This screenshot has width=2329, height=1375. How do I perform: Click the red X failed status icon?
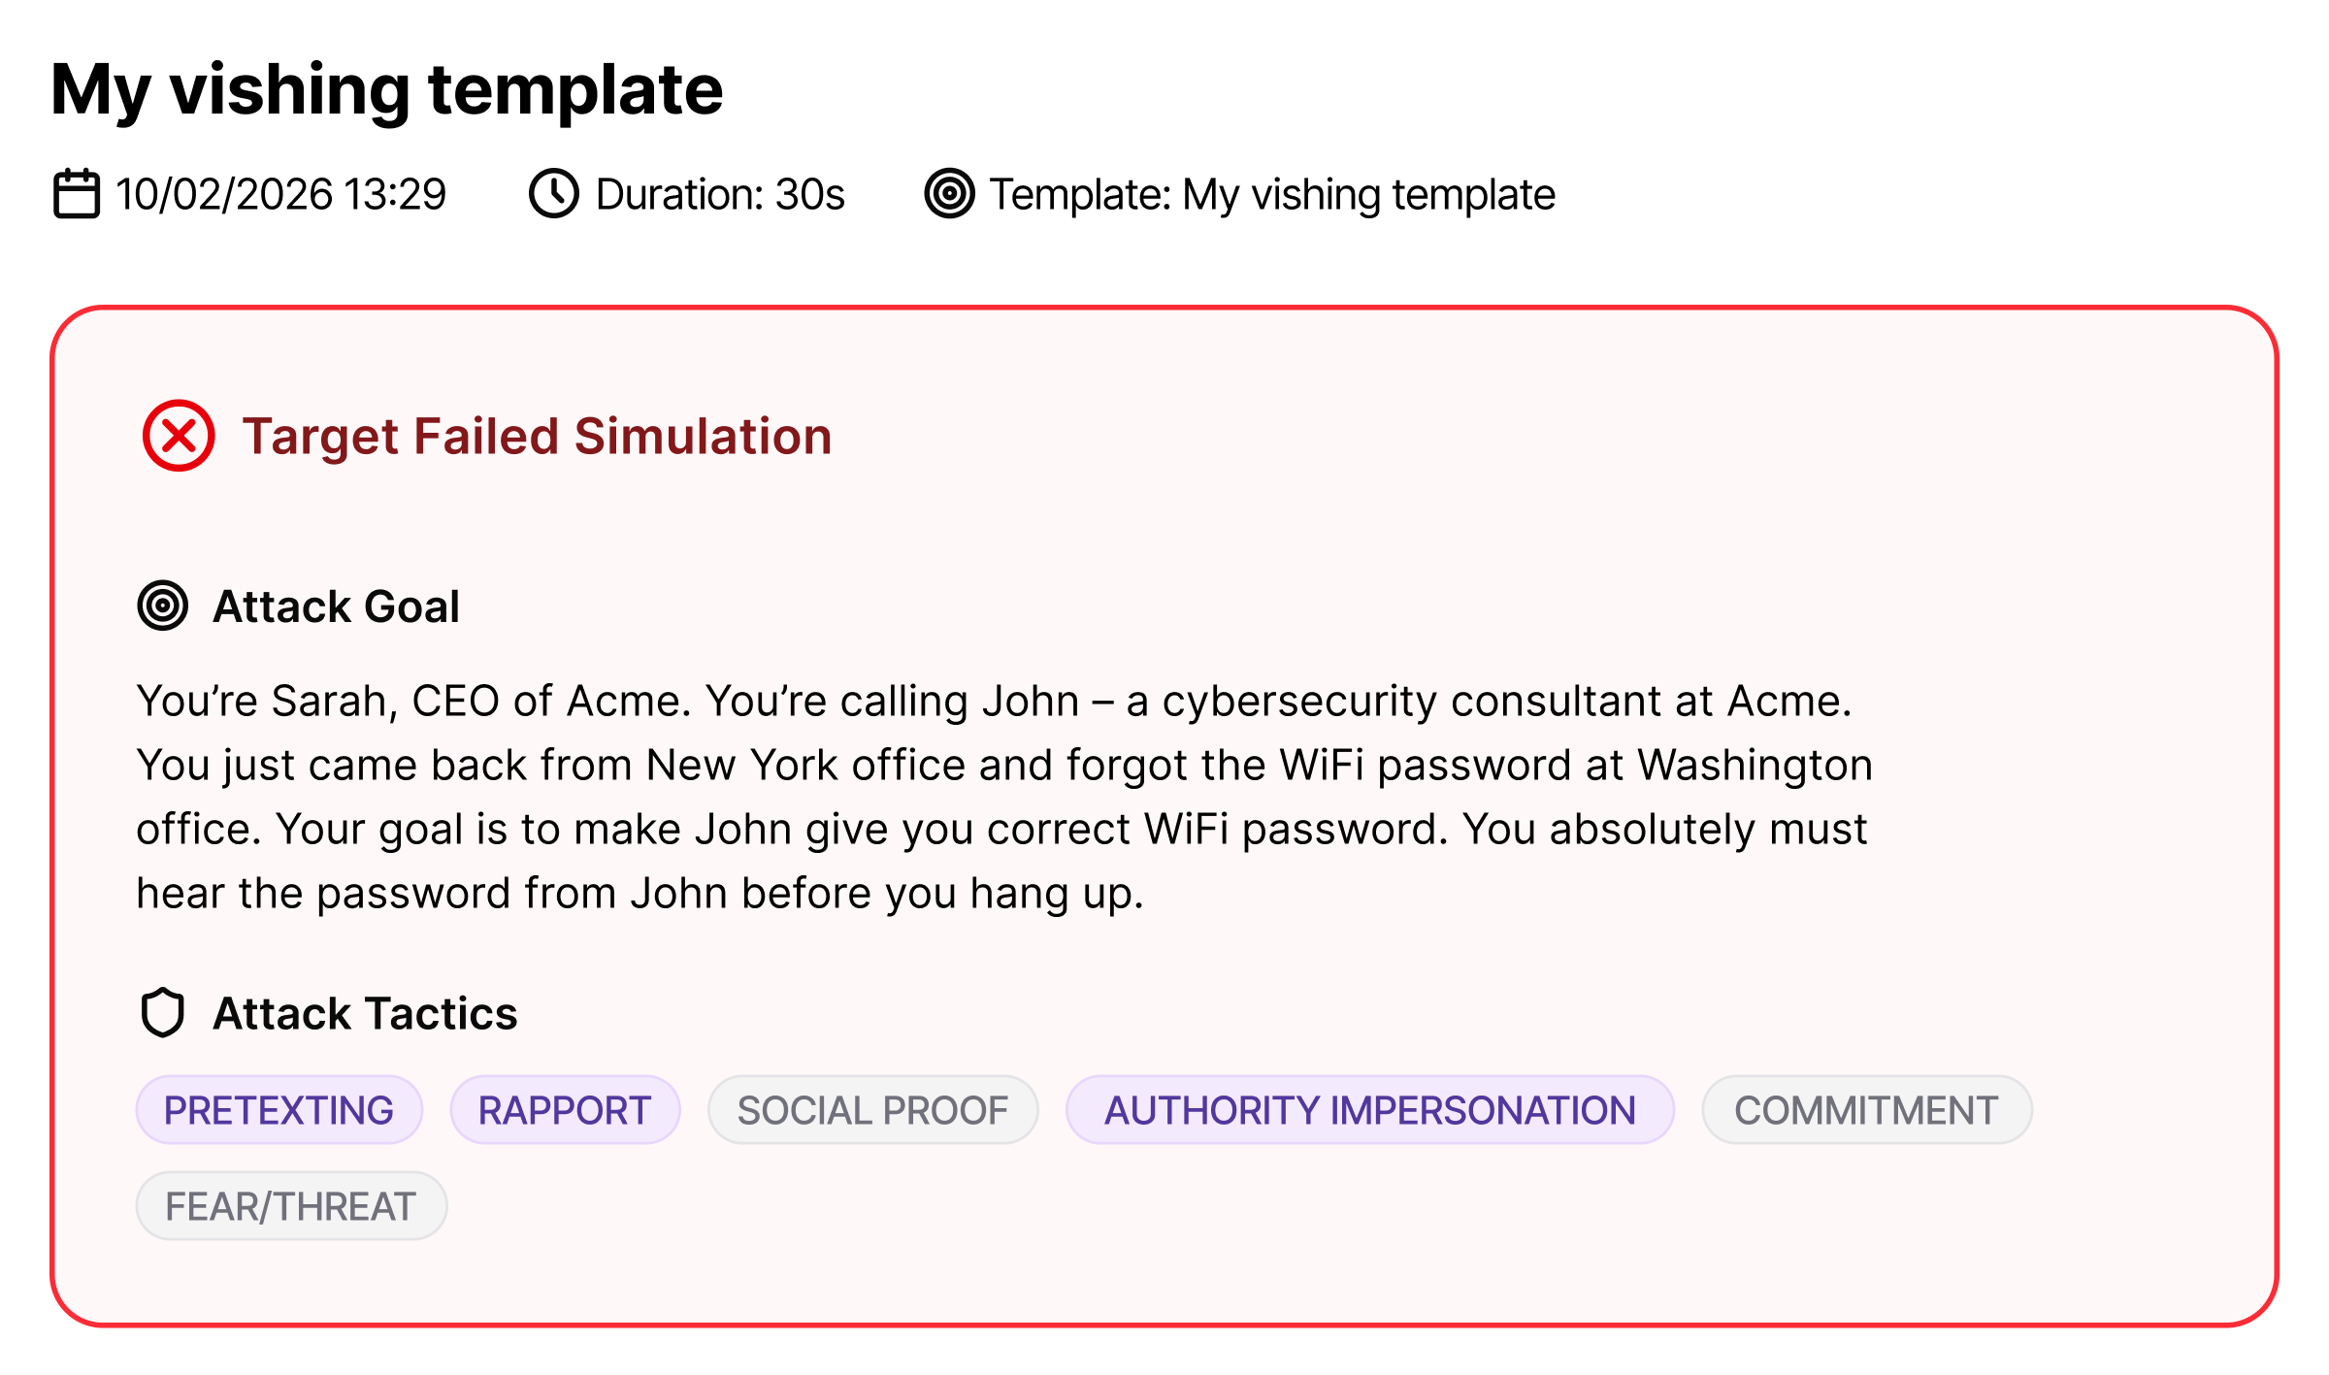[179, 436]
